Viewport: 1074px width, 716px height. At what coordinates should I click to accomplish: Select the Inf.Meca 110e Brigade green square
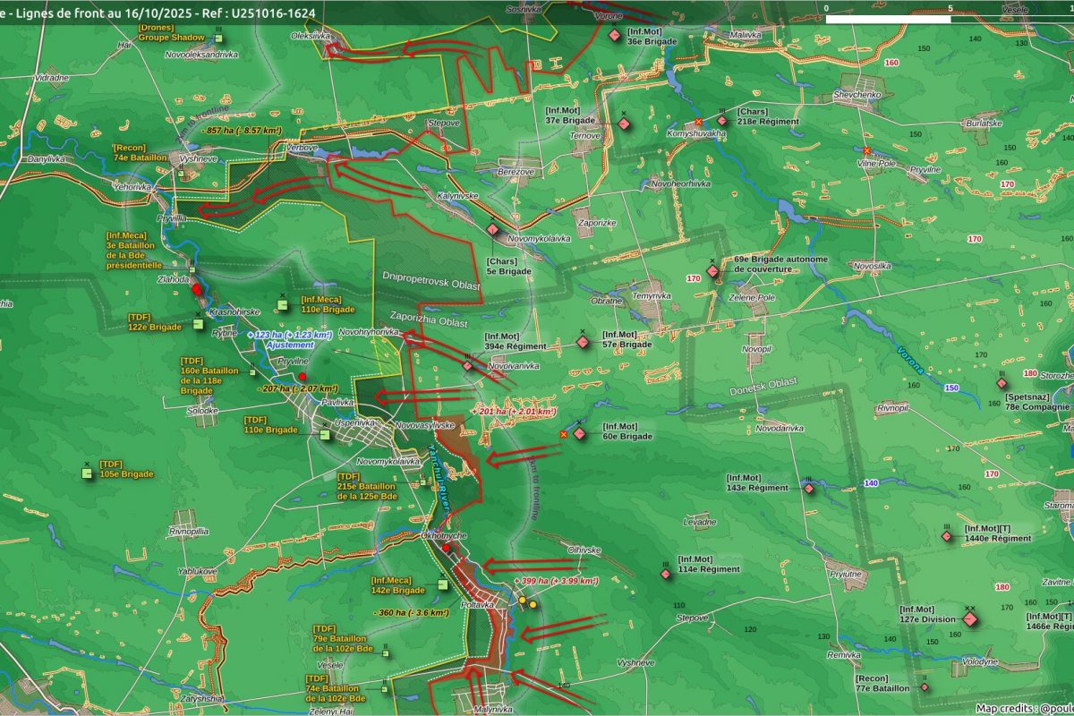point(282,305)
